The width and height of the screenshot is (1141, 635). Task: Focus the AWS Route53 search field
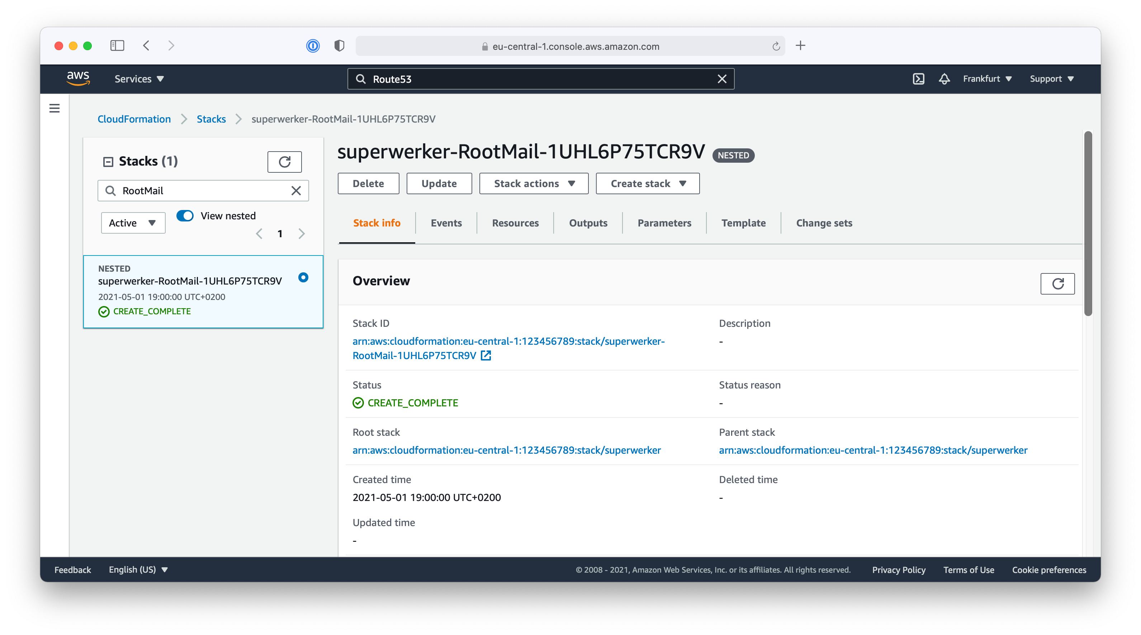pos(540,79)
